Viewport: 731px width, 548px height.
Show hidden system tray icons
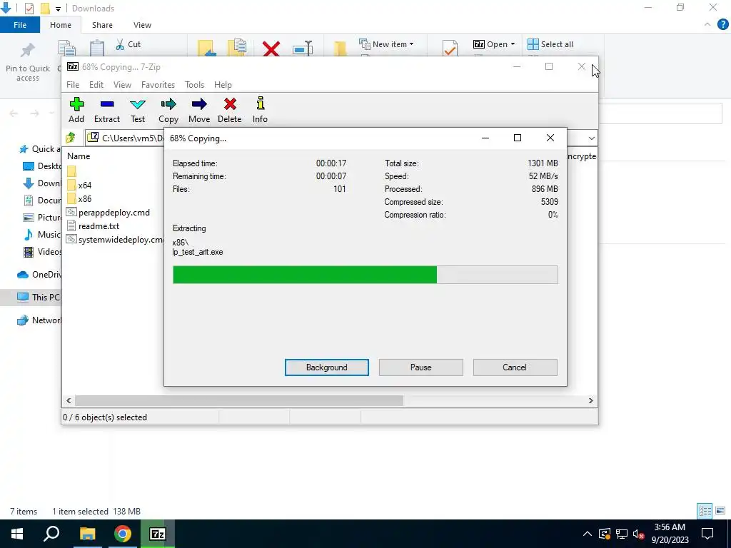(588, 534)
